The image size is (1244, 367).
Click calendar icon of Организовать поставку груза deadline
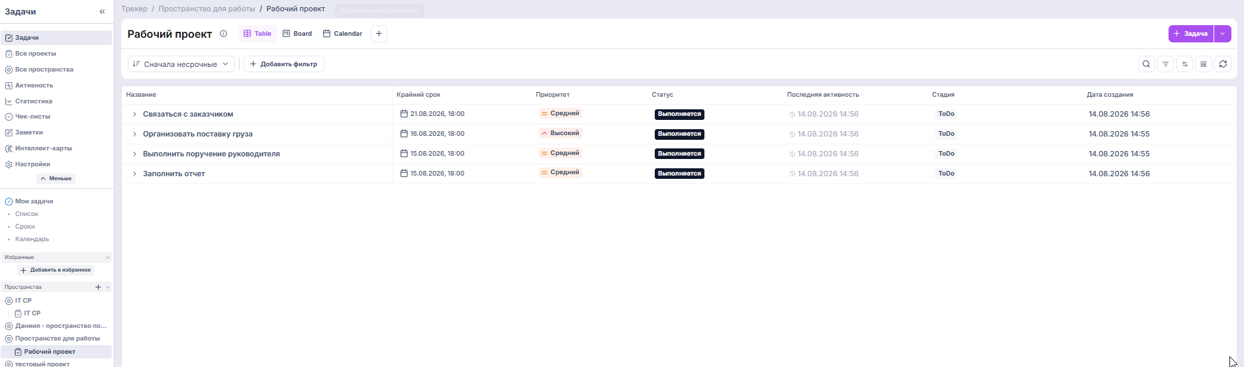pos(404,134)
